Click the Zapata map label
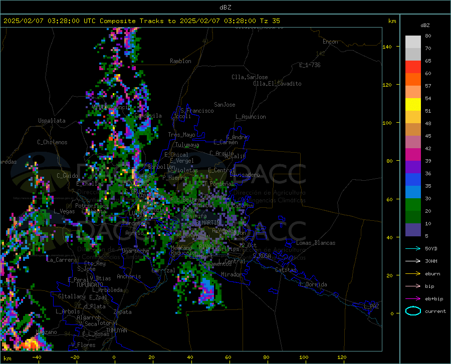The width and height of the screenshot is (451, 364). 123,312
